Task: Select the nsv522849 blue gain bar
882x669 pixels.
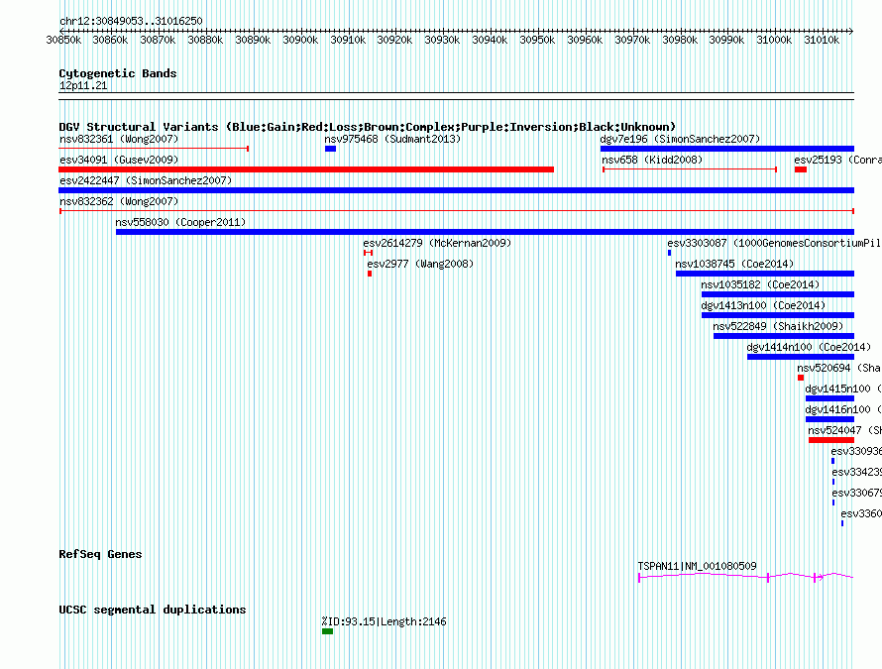Action: pos(784,336)
